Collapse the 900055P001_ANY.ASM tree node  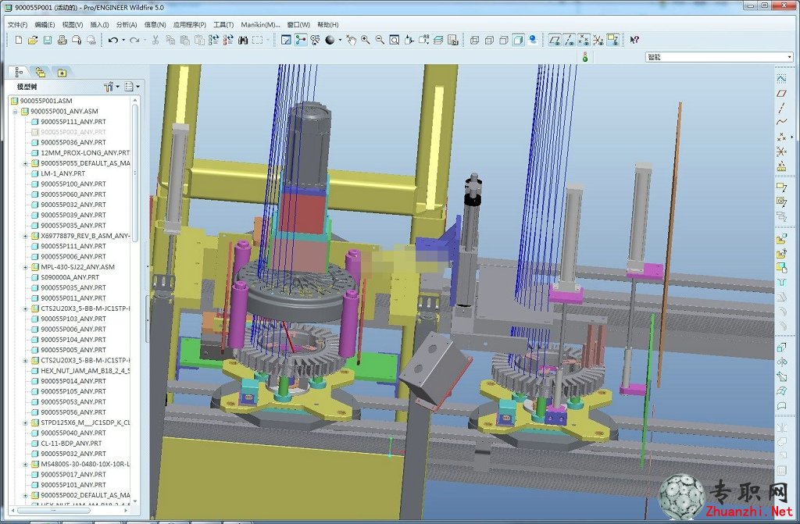(x=15, y=111)
